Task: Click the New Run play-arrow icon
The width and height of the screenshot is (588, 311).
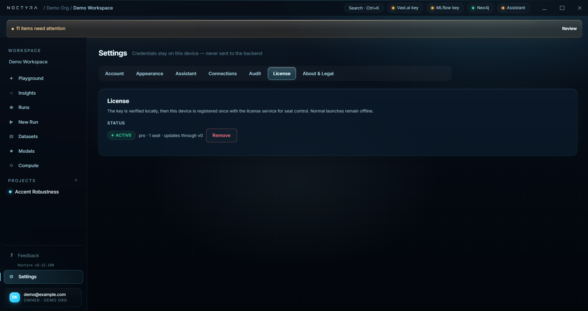Action: point(11,122)
